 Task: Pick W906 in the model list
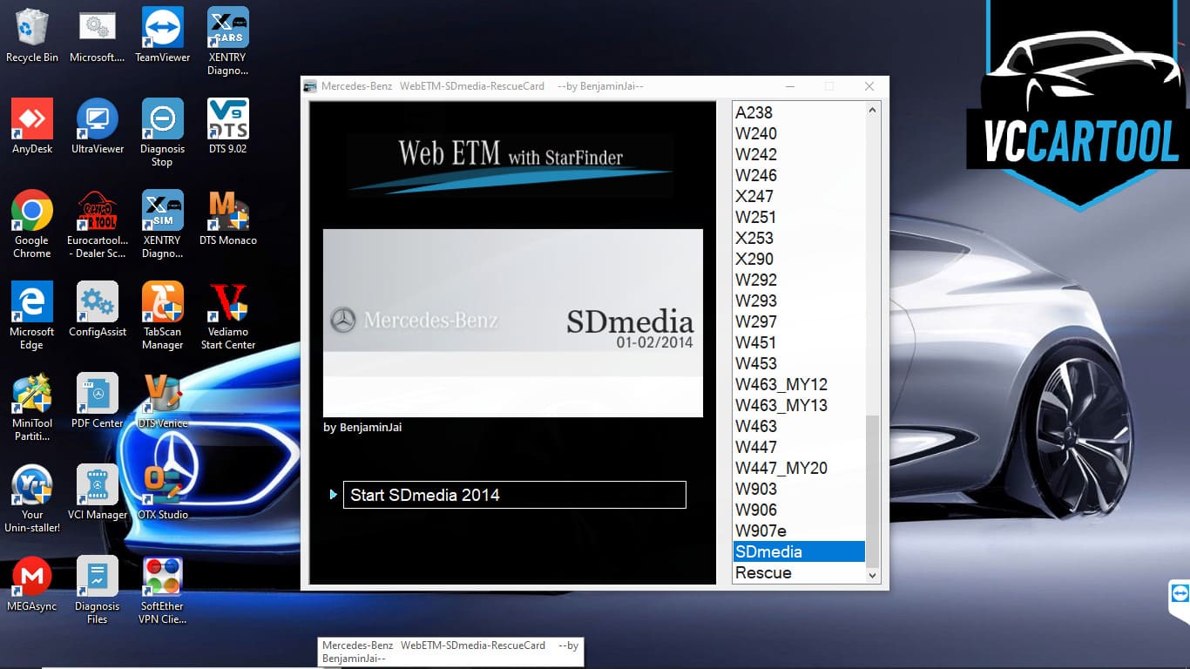799,510
